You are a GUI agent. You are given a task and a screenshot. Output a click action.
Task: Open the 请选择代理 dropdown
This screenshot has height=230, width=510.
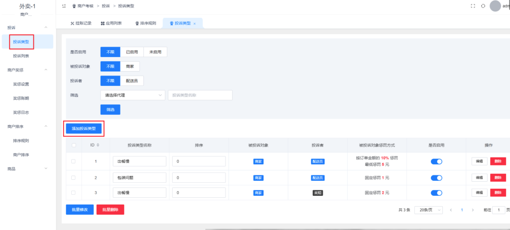pyautogui.click(x=132, y=95)
